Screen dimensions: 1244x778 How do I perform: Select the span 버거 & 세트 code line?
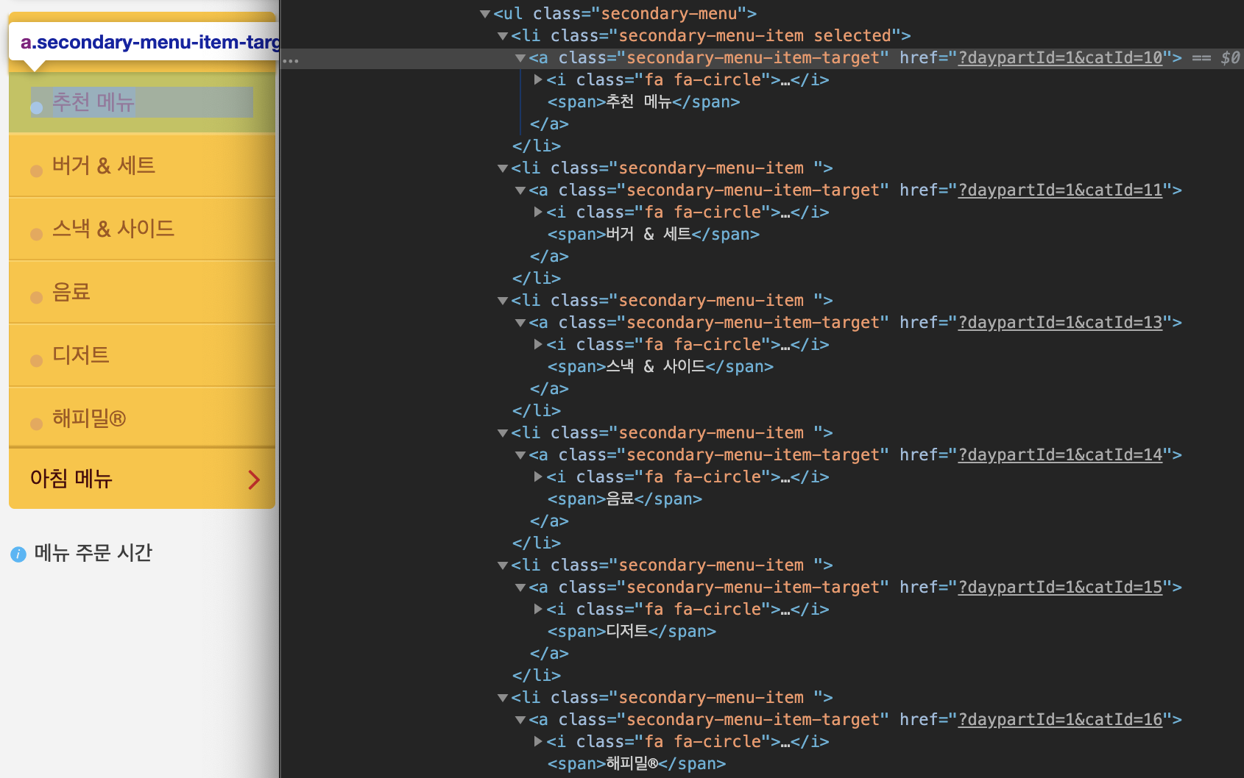click(x=653, y=235)
